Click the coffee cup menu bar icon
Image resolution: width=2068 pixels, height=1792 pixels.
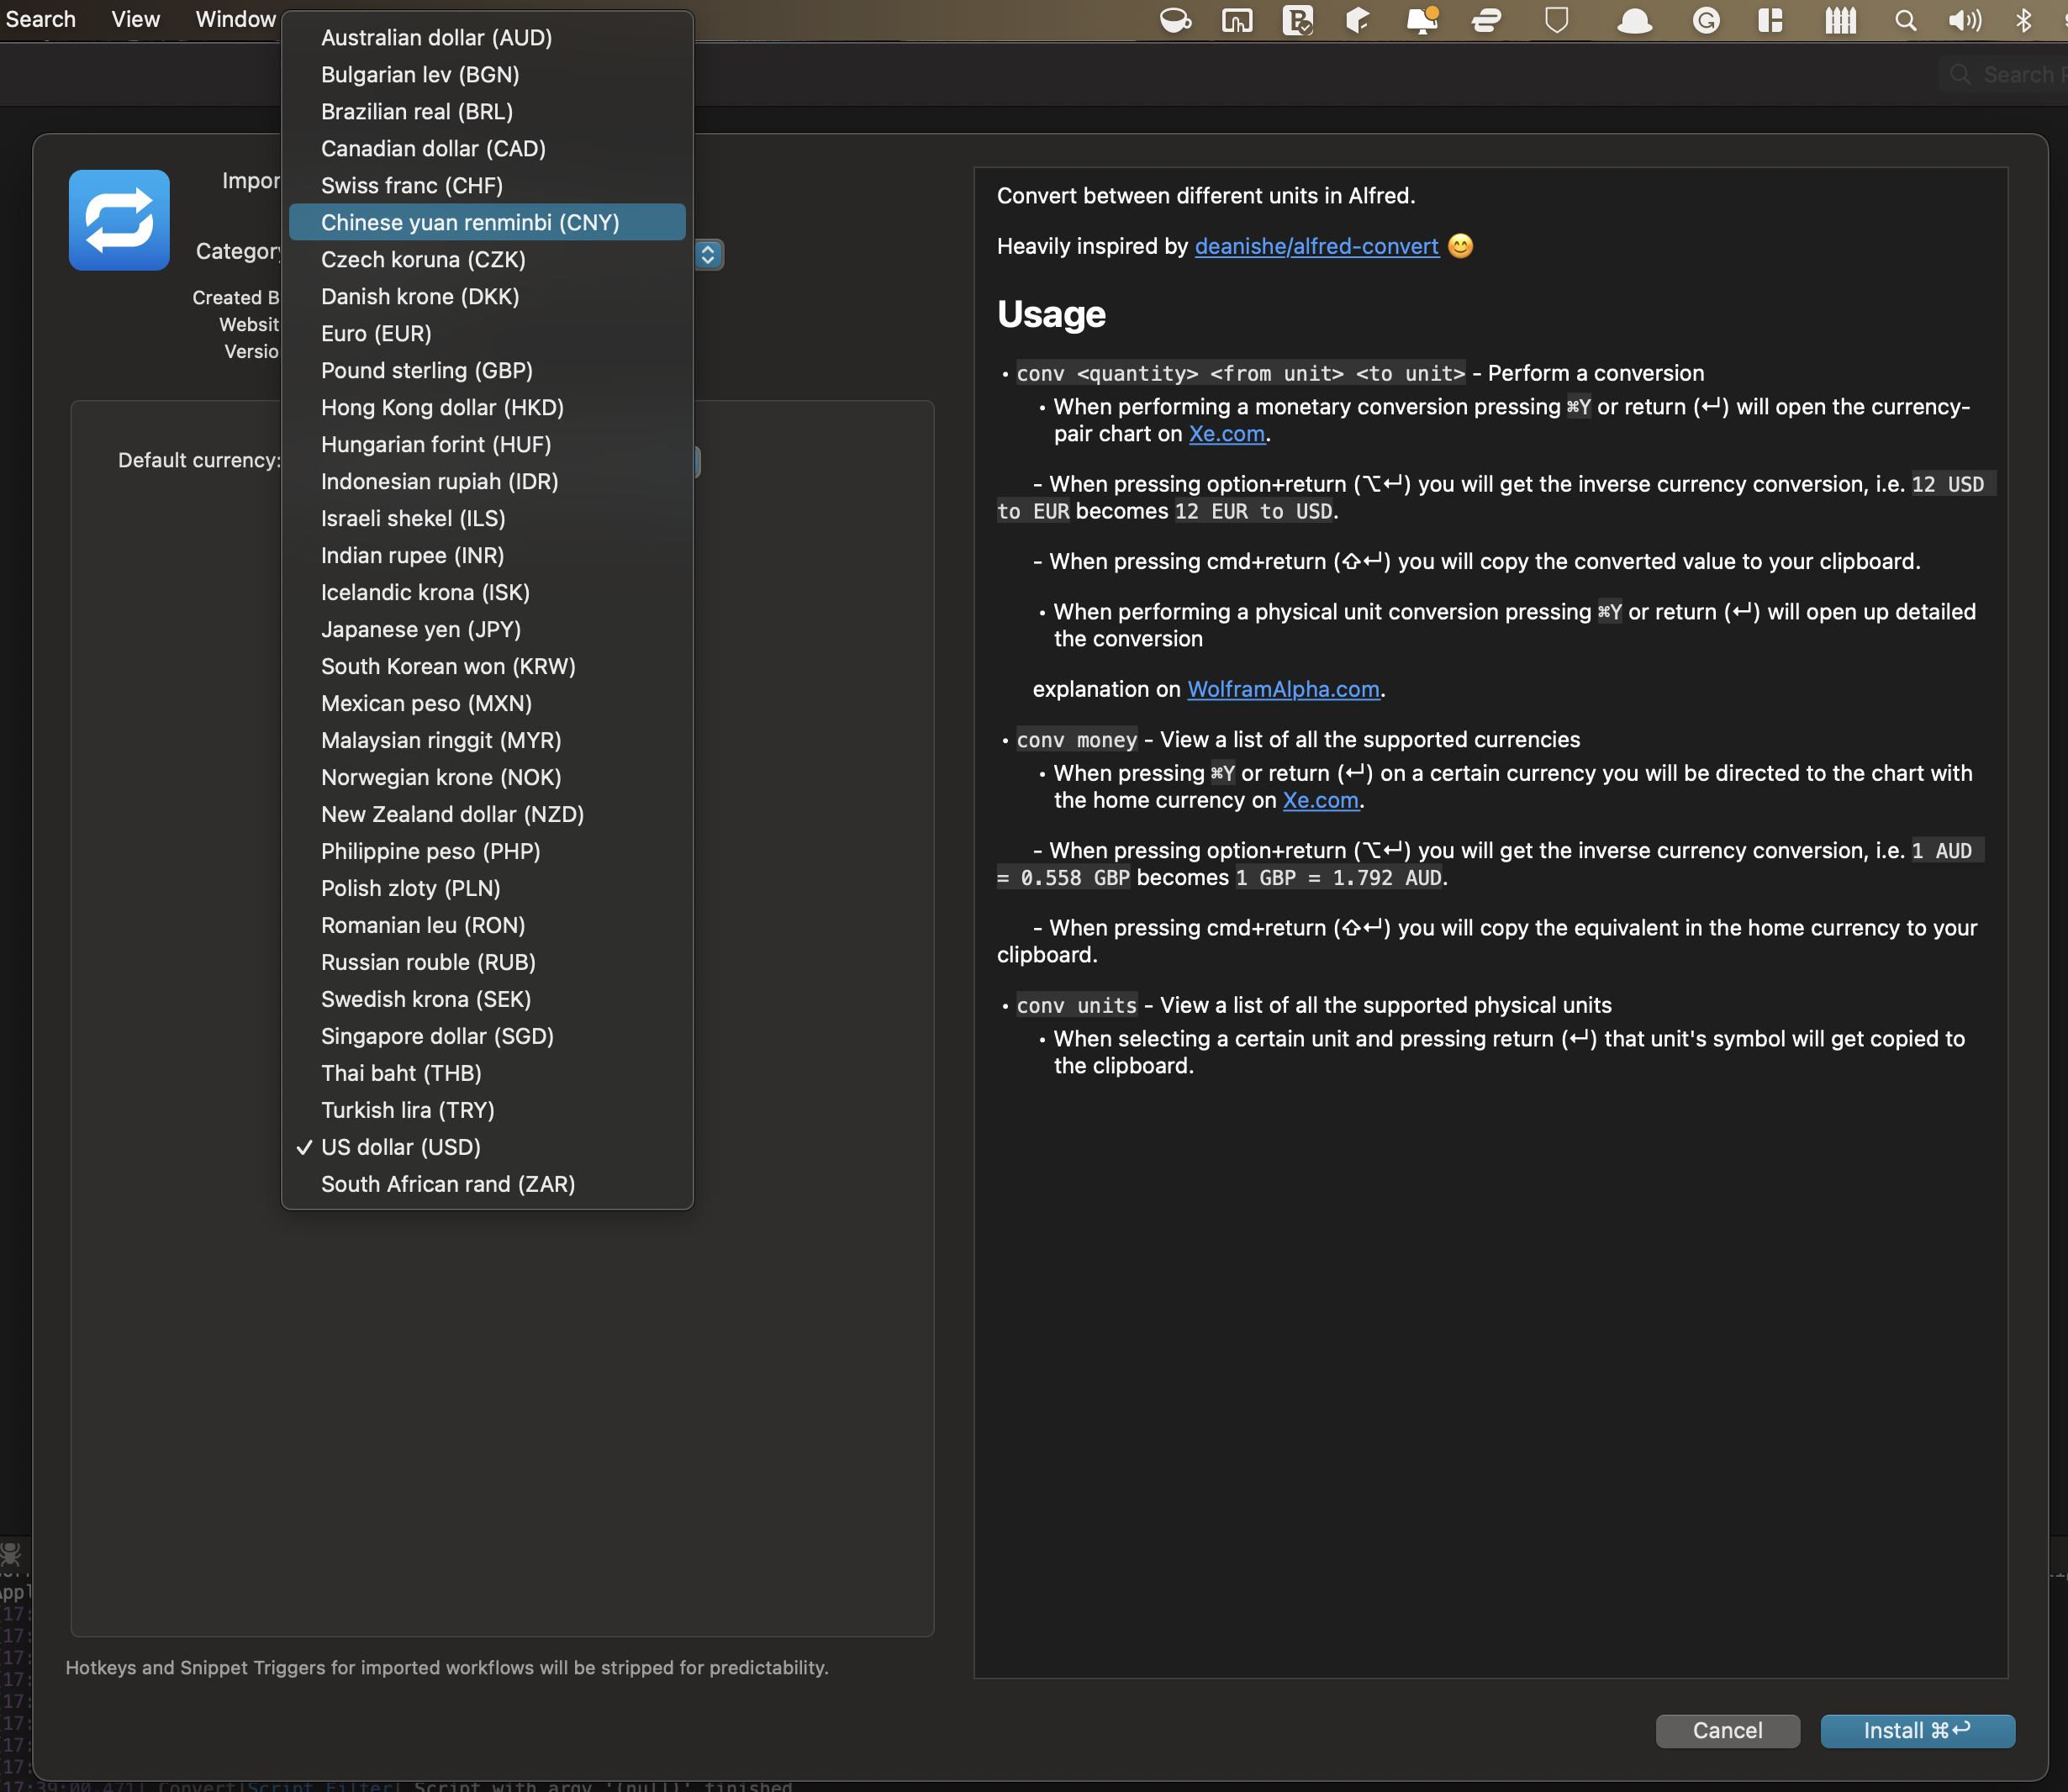[x=1175, y=21]
